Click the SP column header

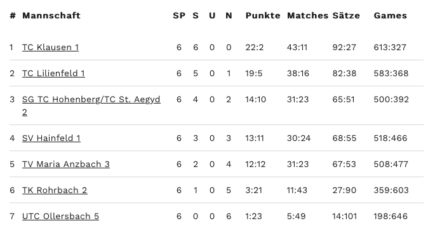tap(179, 15)
